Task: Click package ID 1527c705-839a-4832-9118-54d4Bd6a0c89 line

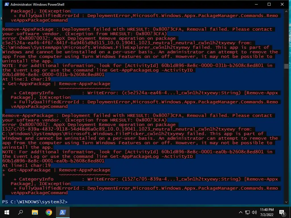Action: click(x=127, y=129)
